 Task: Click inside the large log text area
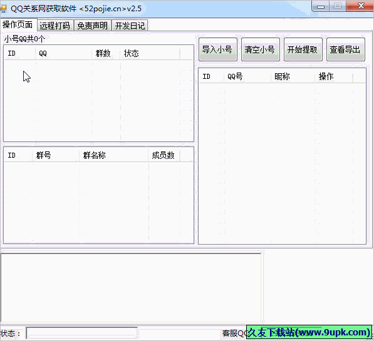[131, 288]
